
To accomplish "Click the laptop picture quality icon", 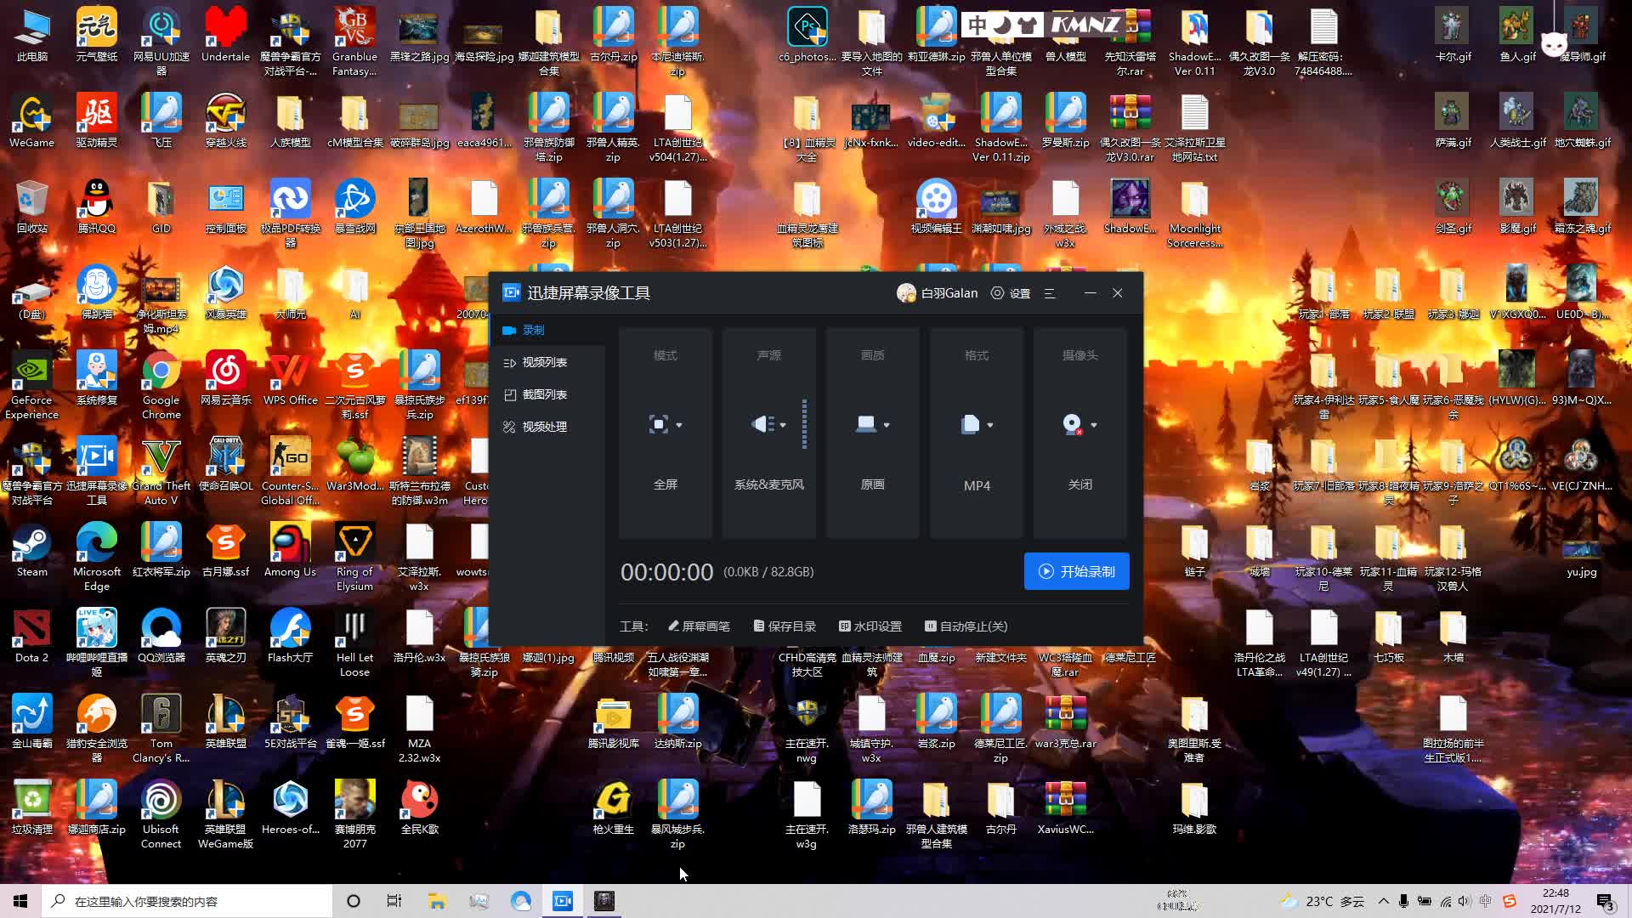I will click(x=866, y=424).
